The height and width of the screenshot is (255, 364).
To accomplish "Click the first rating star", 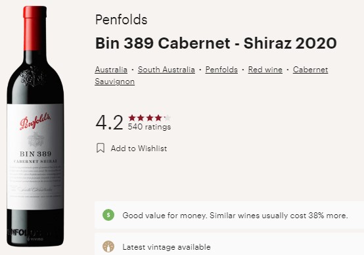I will 132,118.
